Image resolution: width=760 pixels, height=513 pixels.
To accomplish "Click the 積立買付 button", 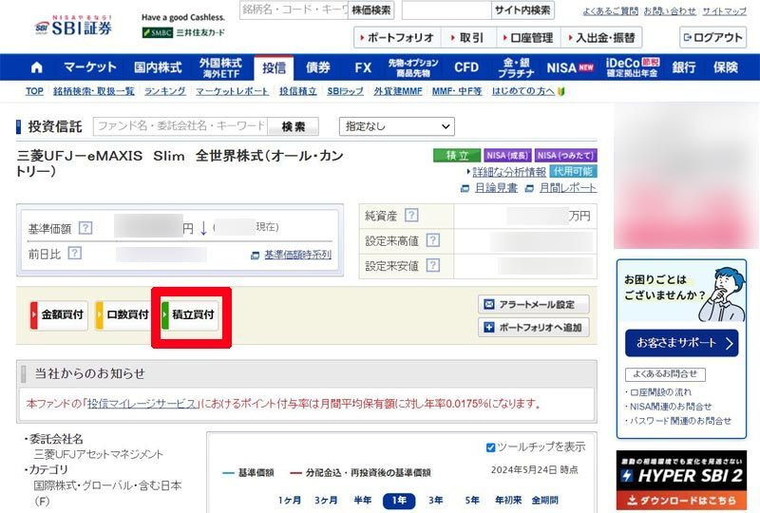I will coord(190,314).
